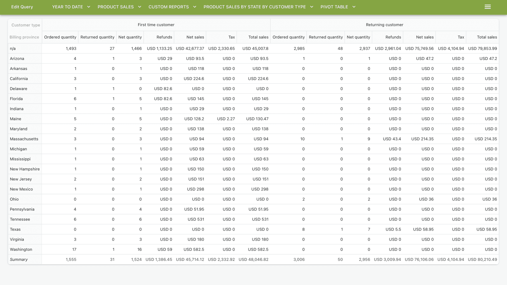Click the Billing province header
Image resolution: width=507 pixels, height=285 pixels.
tap(24, 37)
